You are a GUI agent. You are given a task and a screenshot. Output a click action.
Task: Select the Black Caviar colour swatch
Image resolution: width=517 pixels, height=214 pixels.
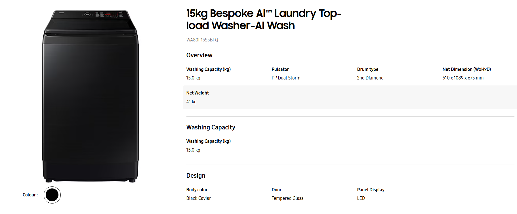52,195
